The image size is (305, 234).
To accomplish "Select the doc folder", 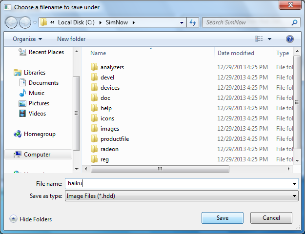I will click(x=105, y=98).
